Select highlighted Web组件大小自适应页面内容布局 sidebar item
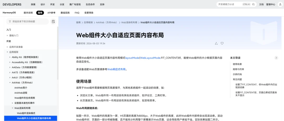 (x=31, y=118)
